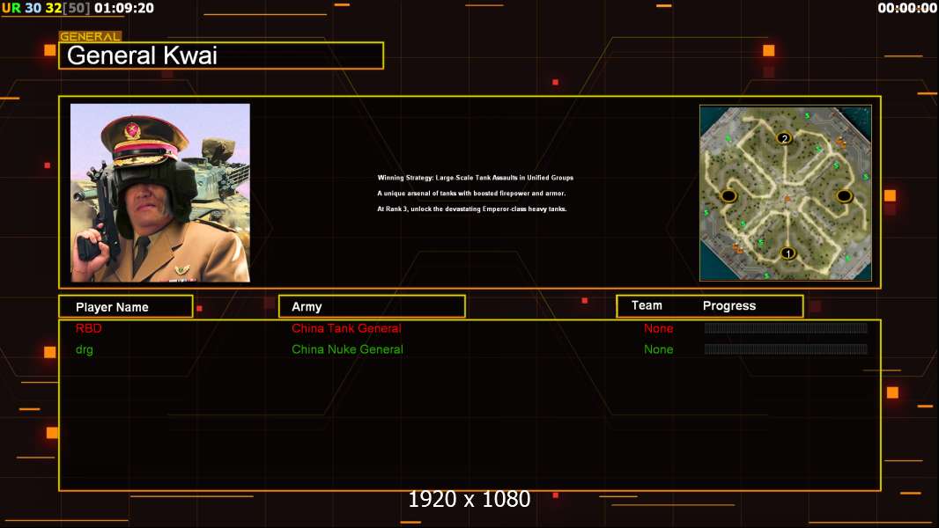Click the GENERAL label above the name

(x=90, y=36)
